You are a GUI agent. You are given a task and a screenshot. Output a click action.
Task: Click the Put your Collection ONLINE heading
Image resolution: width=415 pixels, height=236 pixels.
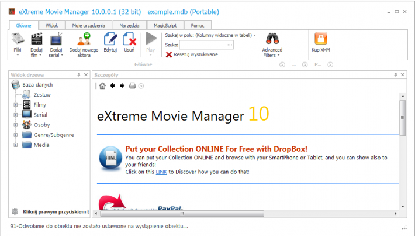click(216, 149)
